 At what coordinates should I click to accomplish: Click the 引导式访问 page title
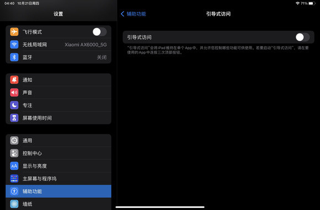click(218, 14)
